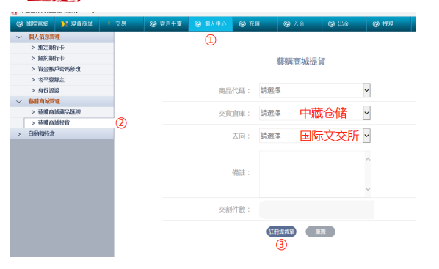439x269 pixels.
Task: Click the 提現 cash-out icon
Action: click(376, 24)
